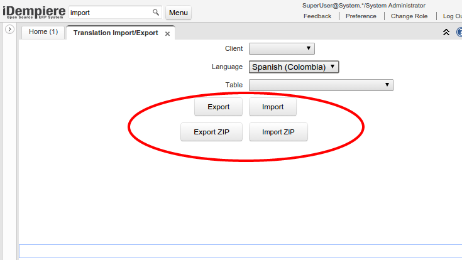Click the blue help icon

coord(459,32)
